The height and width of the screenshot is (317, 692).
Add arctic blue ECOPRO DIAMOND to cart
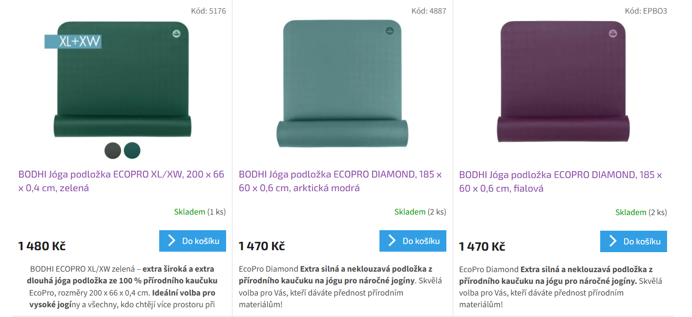click(413, 241)
